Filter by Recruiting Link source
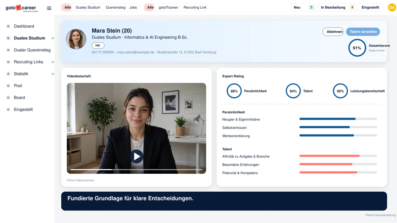397x223 pixels. 195,7
